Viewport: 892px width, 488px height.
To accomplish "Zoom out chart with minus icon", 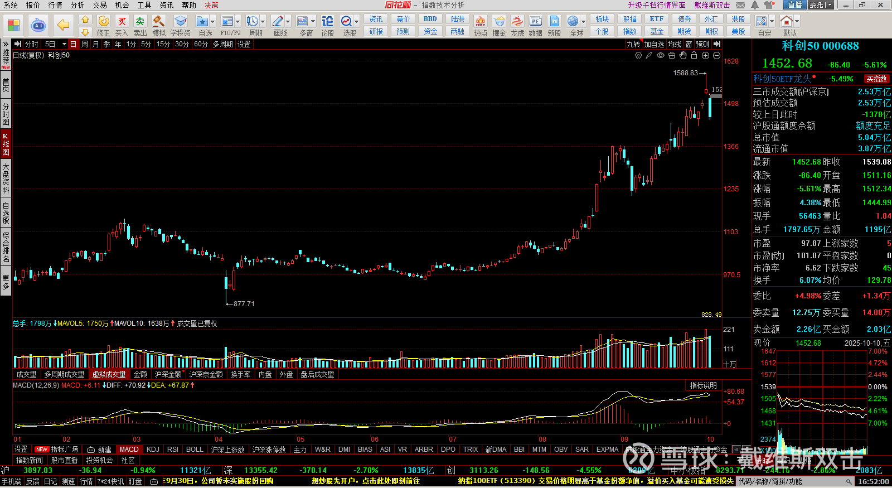I will coord(716,55).
